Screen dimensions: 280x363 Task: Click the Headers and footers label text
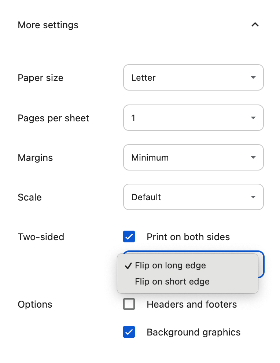[x=192, y=304]
